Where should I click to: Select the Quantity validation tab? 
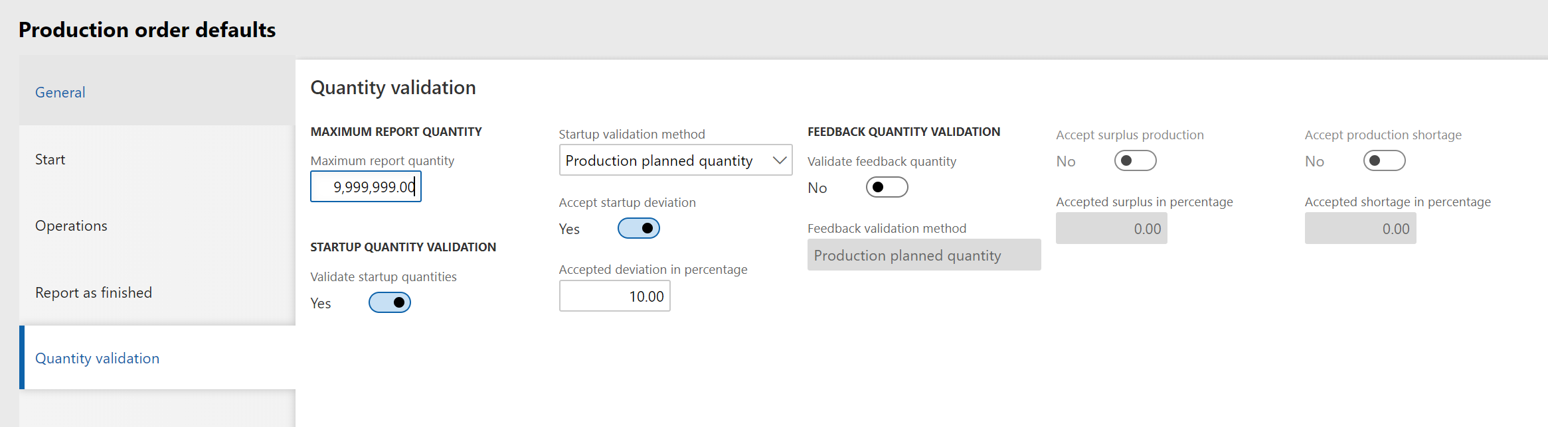[97, 359]
